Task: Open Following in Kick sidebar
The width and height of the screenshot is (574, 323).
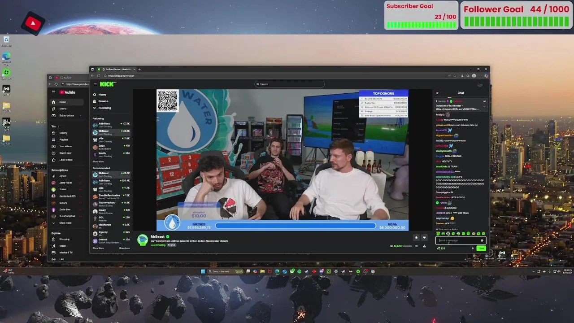Action: click(102, 108)
